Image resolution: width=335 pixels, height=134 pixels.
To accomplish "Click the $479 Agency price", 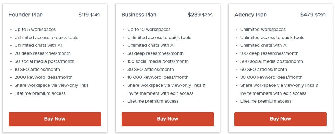I will pos(307,15).
